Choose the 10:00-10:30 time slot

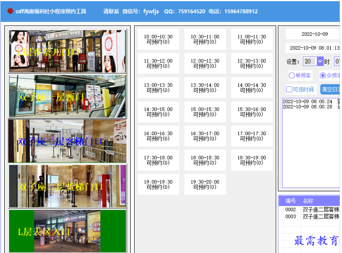point(158,39)
